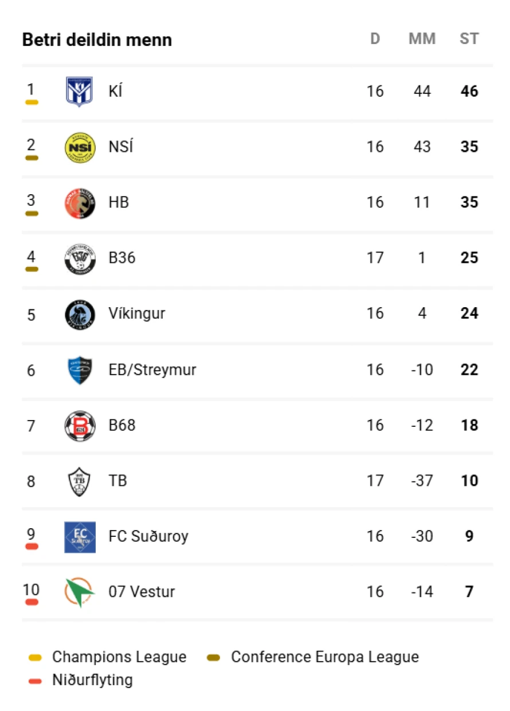Click the B36 team crest
The width and height of the screenshot is (510, 711).
click(80, 258)
